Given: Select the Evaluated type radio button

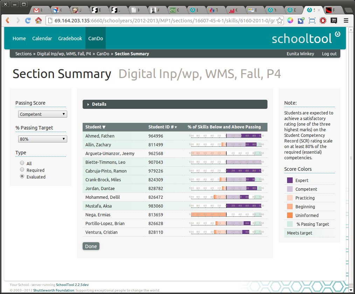Looking at the screenshot, I should [22, 176].
